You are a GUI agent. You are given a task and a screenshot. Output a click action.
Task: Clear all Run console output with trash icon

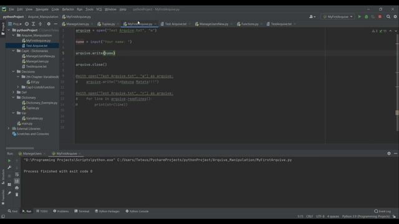[17, 195]
